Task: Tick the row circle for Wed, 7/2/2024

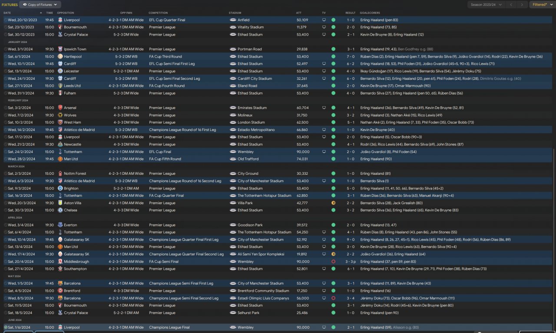Action: (6, 115)
